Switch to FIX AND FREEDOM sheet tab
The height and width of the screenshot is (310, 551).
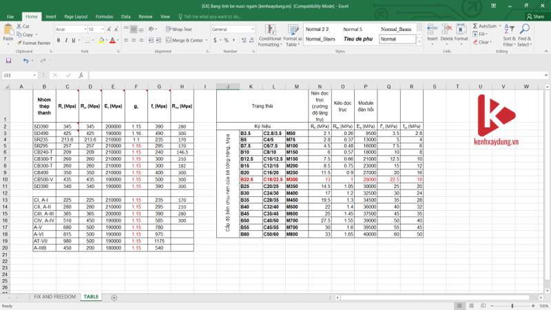point(54,297)
